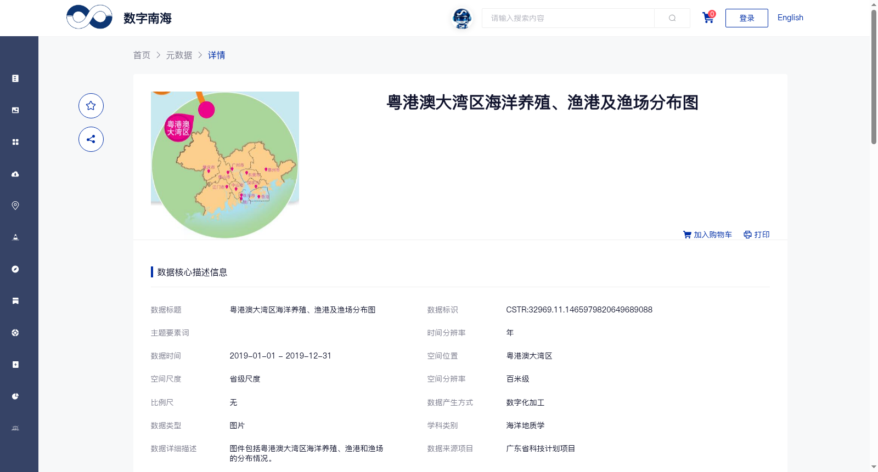
Task: Open the lifebuoy sidebar icon
Action: 15,333
